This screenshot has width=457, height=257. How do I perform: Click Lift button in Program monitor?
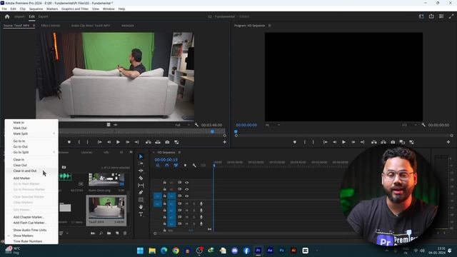[x=374, y=142]
